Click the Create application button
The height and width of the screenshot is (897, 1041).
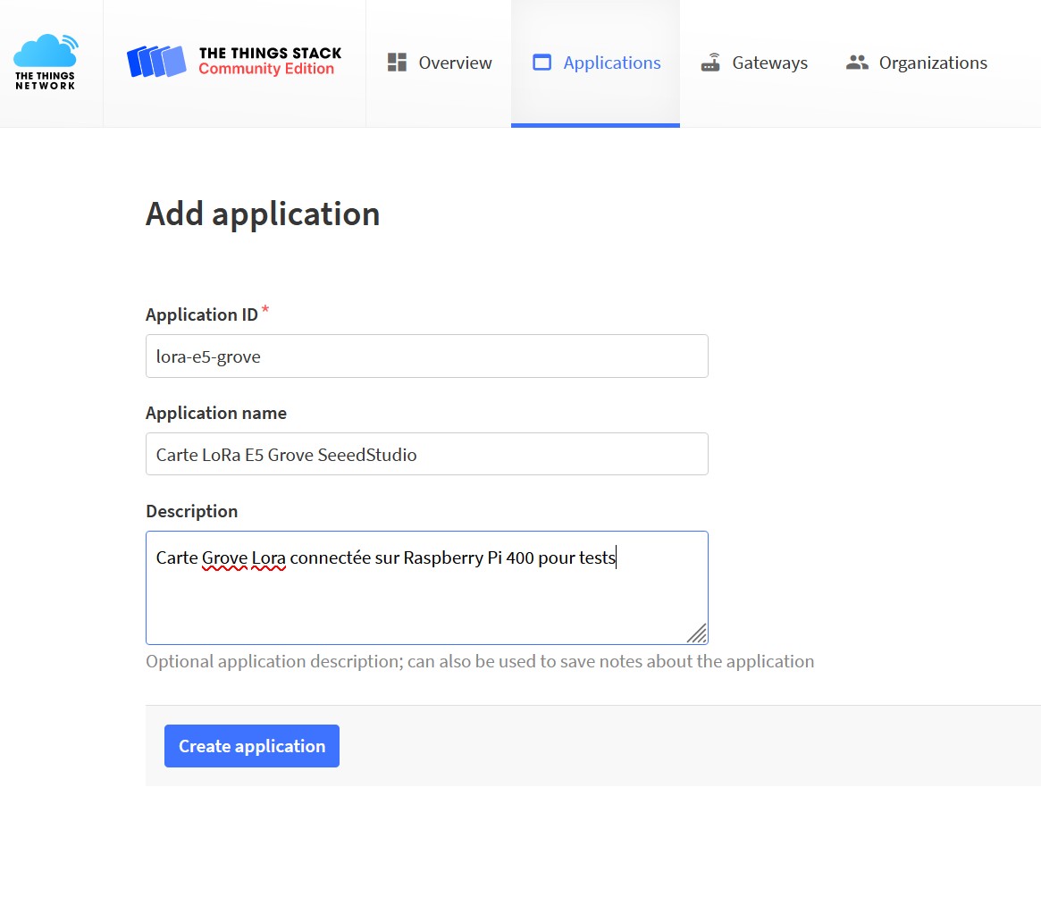[252, 746]
